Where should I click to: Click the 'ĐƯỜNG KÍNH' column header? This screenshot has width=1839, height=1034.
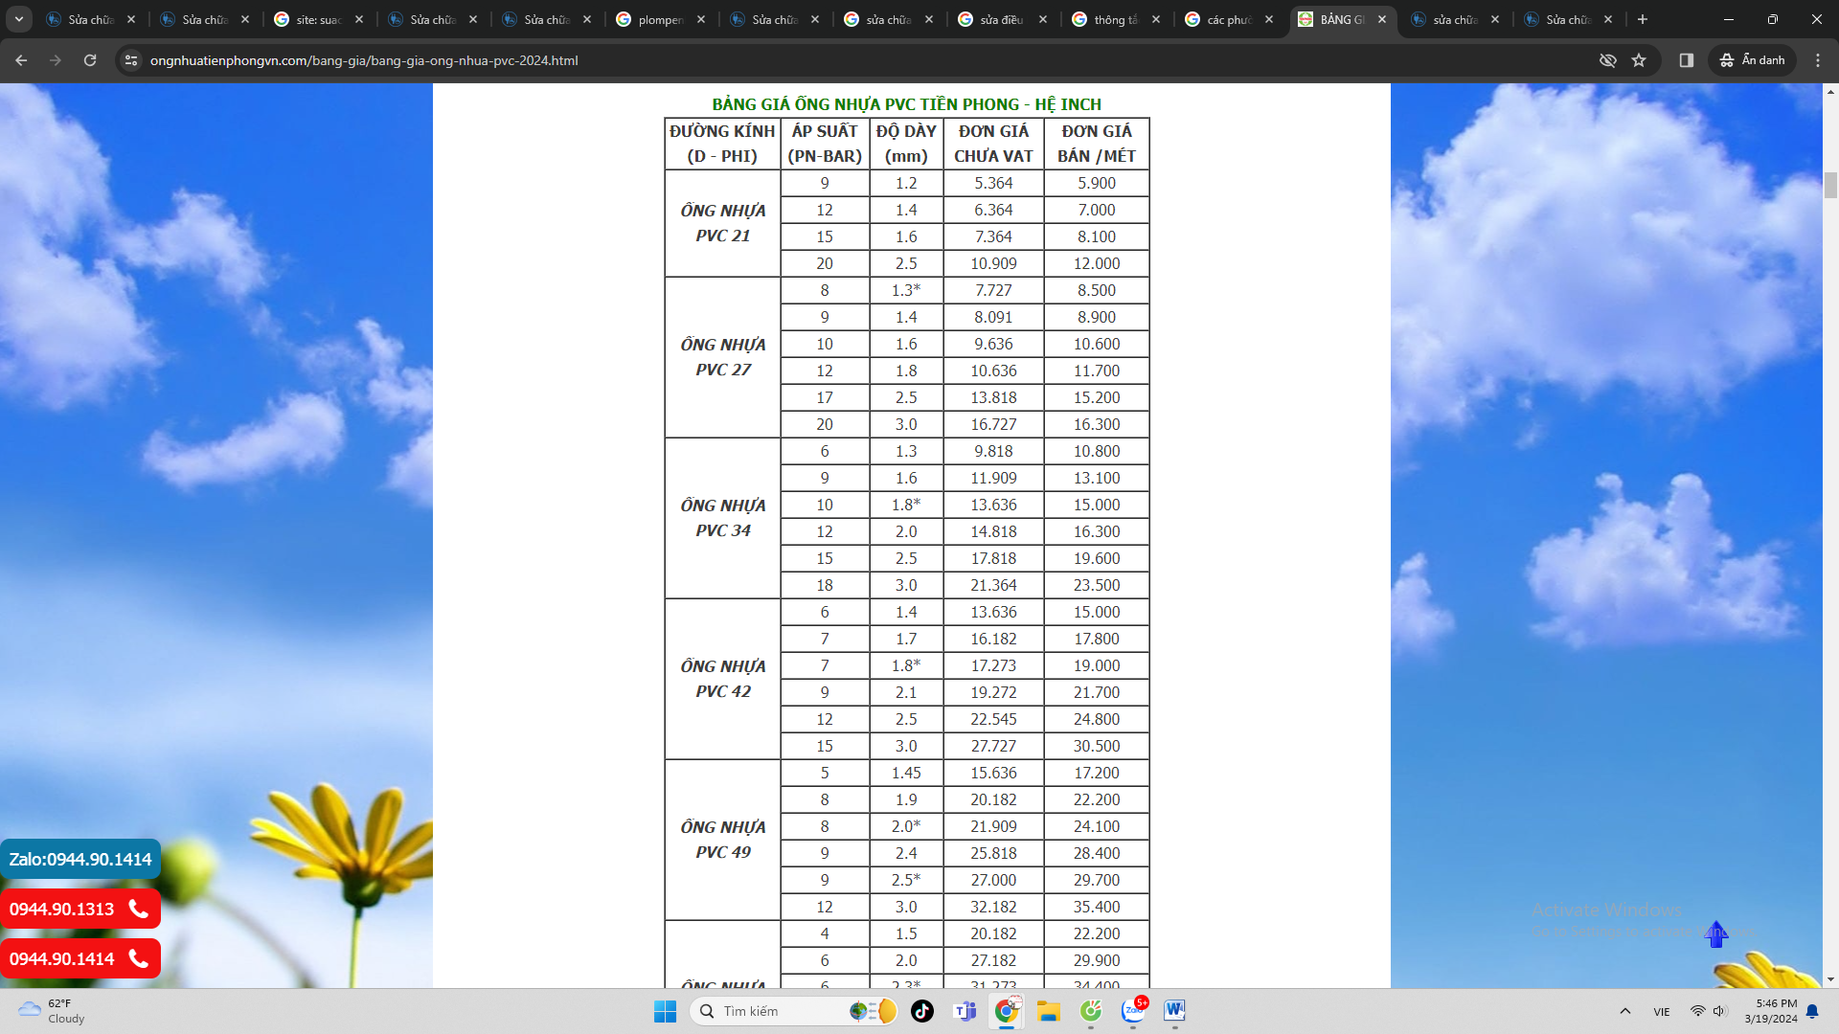click(722, 144)
